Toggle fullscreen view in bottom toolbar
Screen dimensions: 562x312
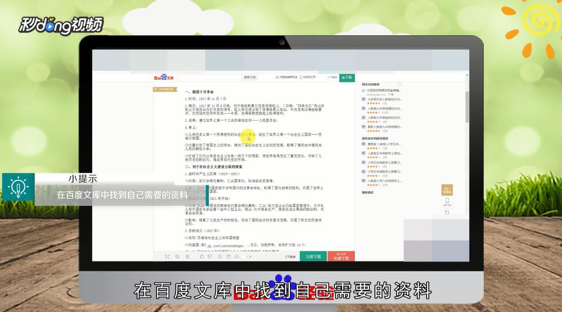[167, 256]
